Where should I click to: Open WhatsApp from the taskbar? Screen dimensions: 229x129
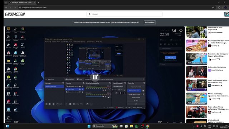pos(137,126)
